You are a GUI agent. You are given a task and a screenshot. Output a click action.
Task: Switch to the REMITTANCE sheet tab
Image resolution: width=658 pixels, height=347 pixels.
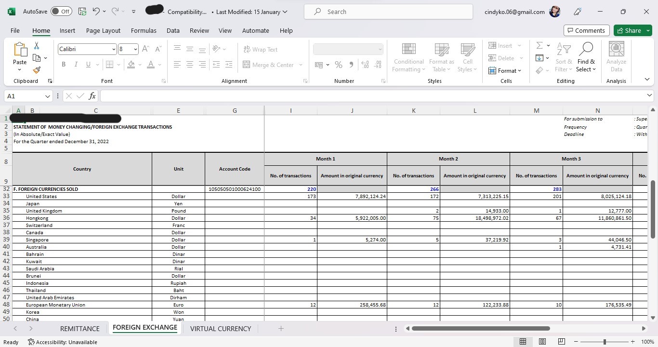[x=79, y=329]
